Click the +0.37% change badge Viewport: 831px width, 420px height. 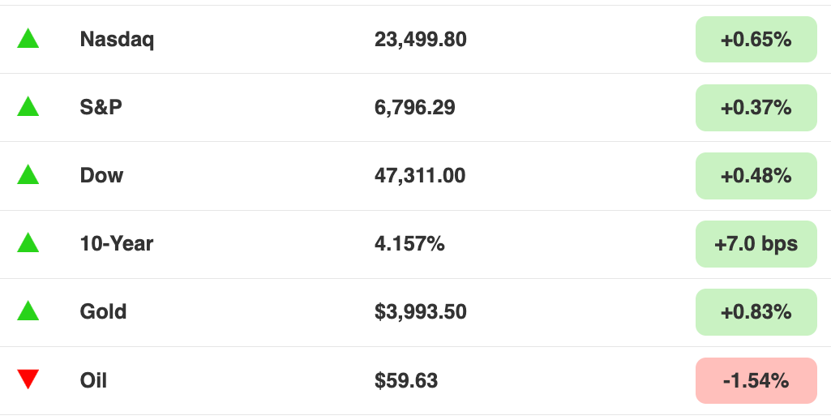tap(756, 108)
